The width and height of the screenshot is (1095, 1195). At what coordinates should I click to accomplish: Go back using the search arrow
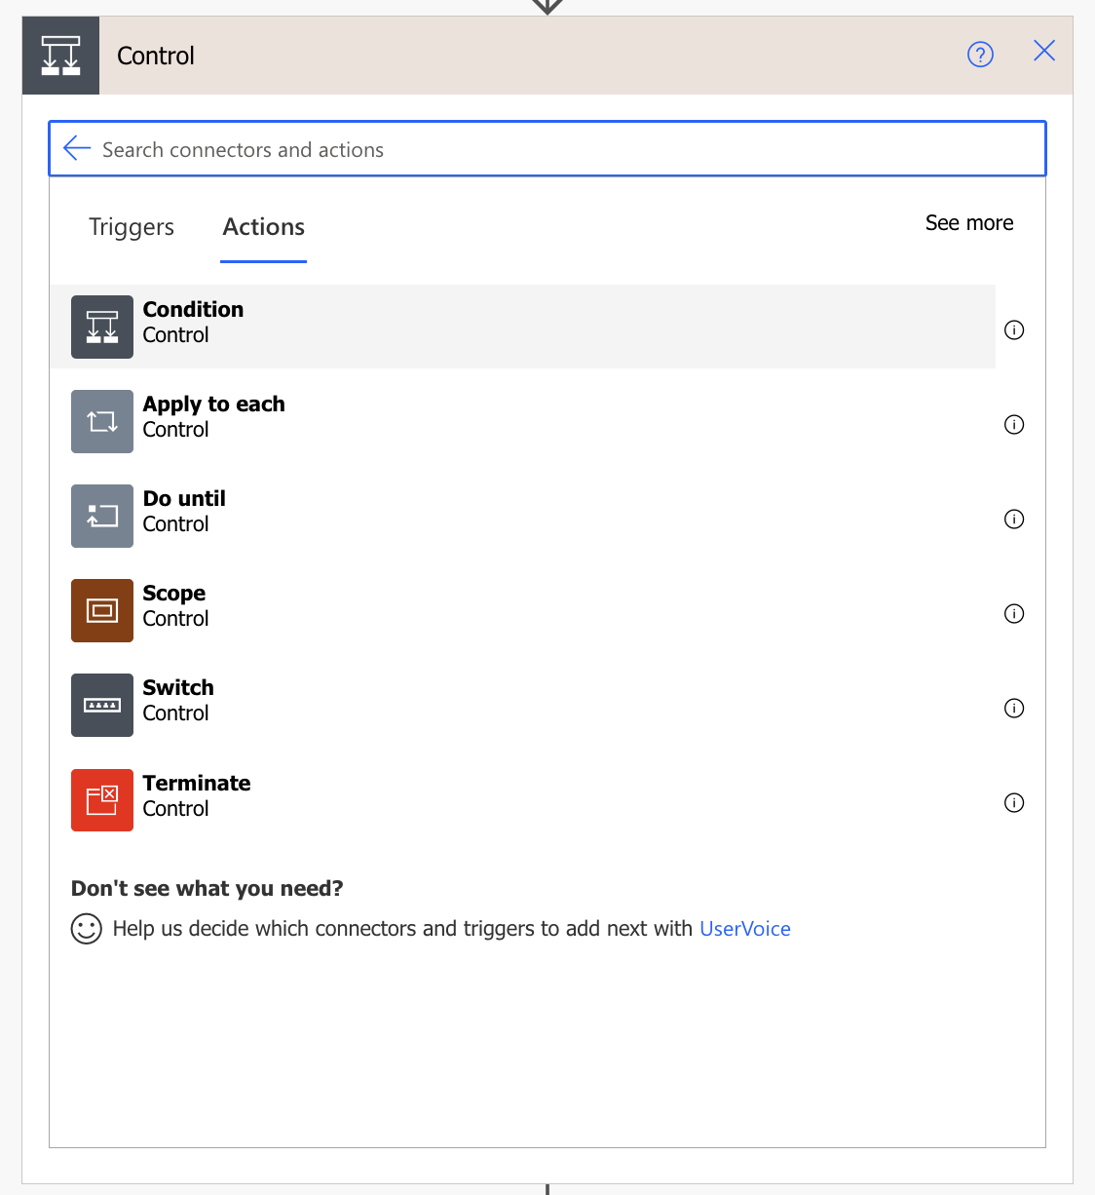[77, 148]
